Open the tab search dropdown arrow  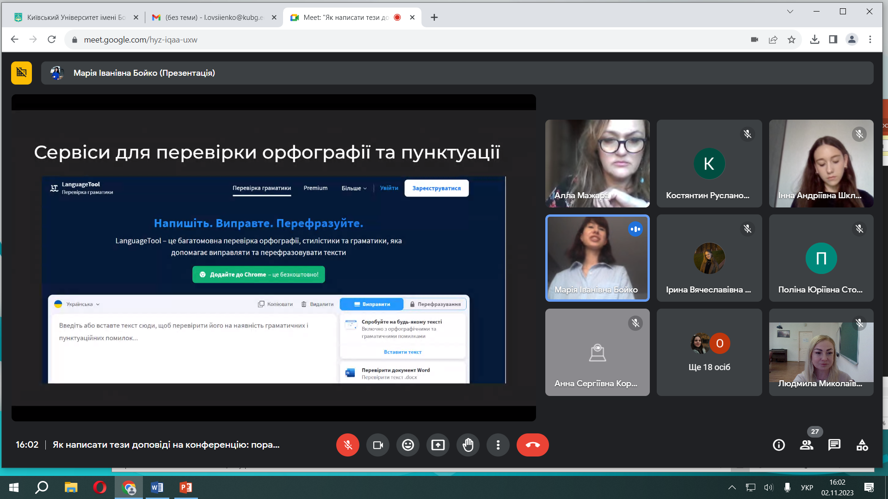click(x=790, y=12)
